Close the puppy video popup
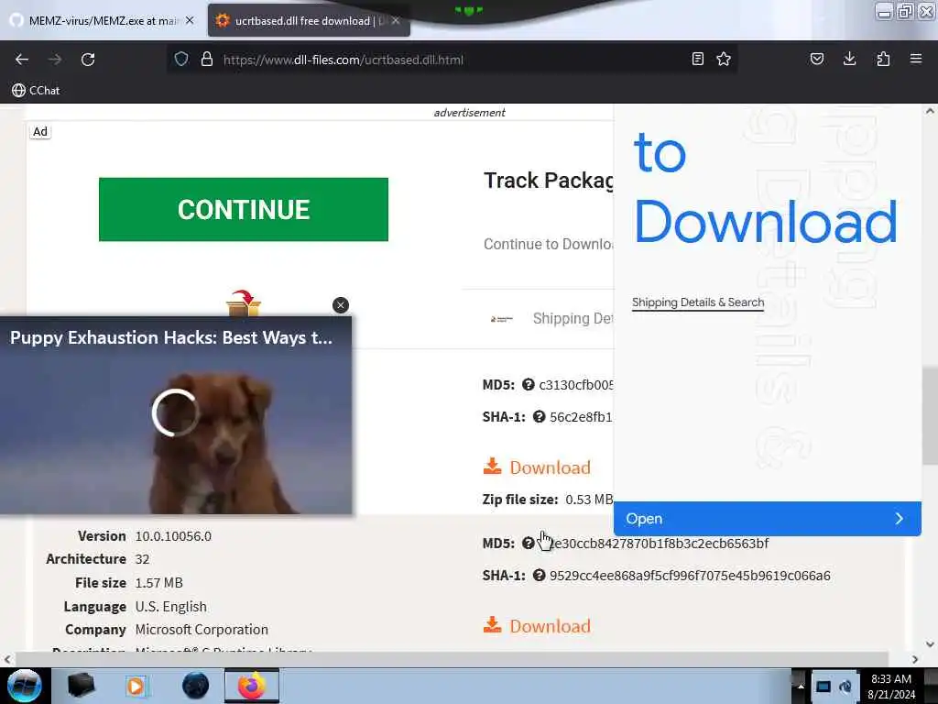This screenshot has height=704, width=938. pyautogui.click(x=341, y=305)
